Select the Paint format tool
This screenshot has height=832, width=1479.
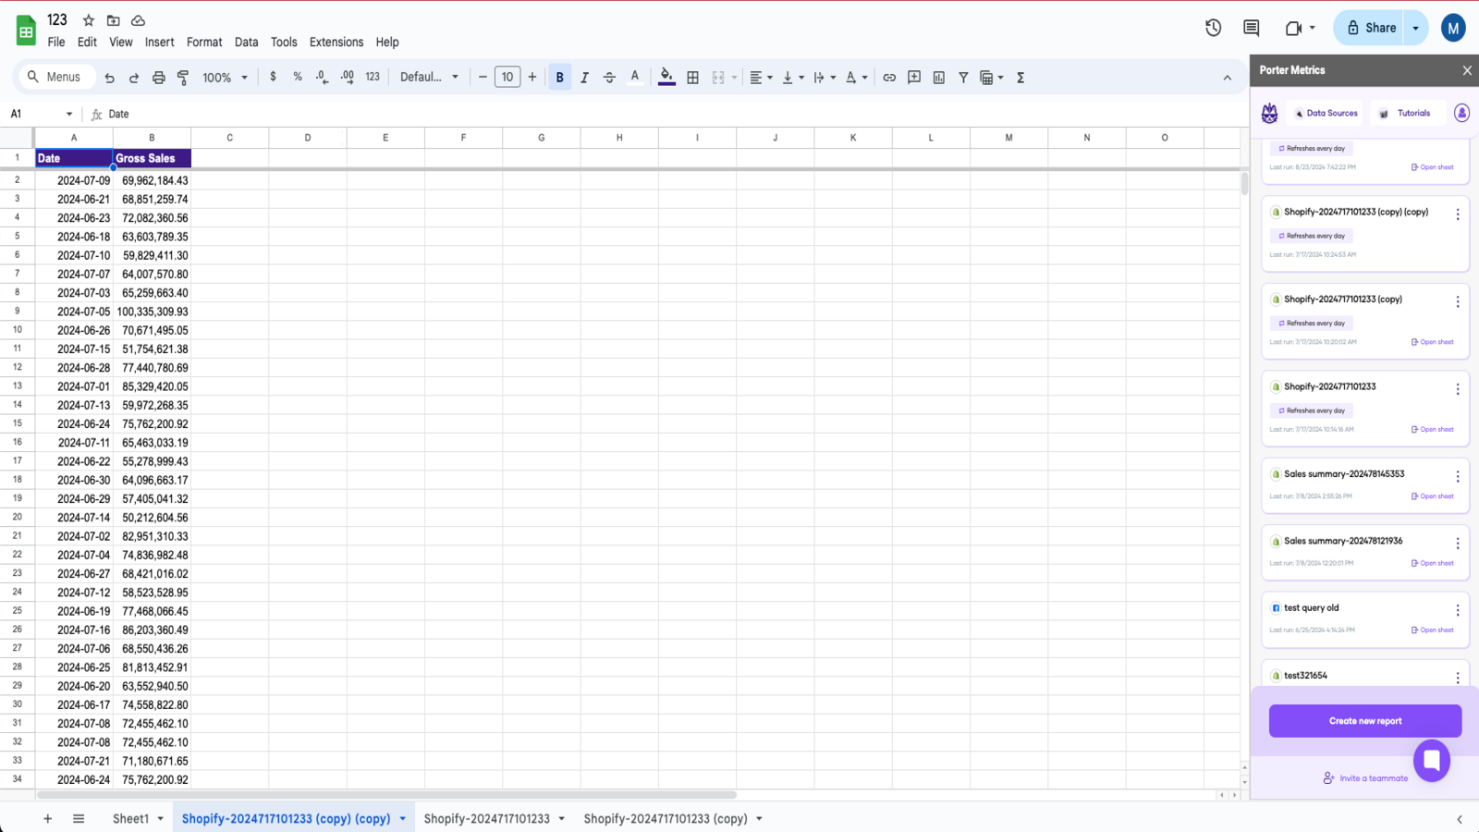pos(182,78)
